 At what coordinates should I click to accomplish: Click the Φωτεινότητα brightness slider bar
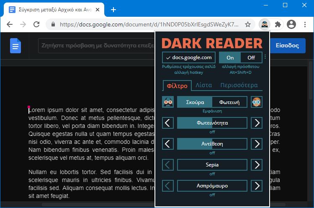[212, 123]
